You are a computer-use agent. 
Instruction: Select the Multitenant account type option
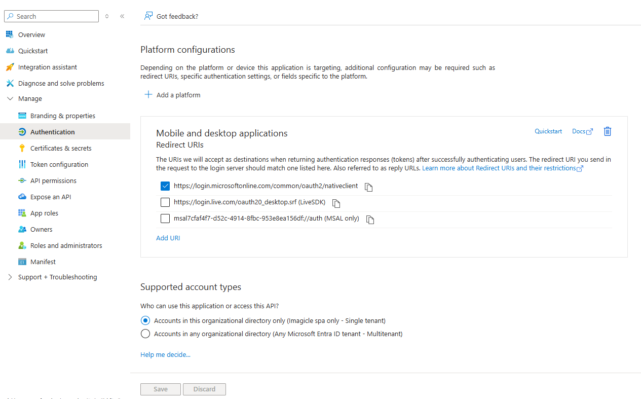coord(145,334)
